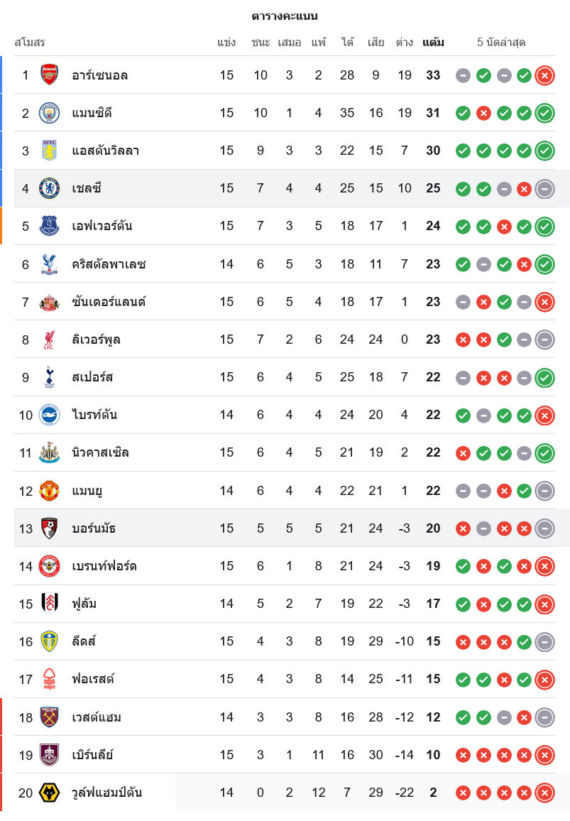Click Arsenal's latest match loss indicator
570x821 pixels.
(544, 75)
